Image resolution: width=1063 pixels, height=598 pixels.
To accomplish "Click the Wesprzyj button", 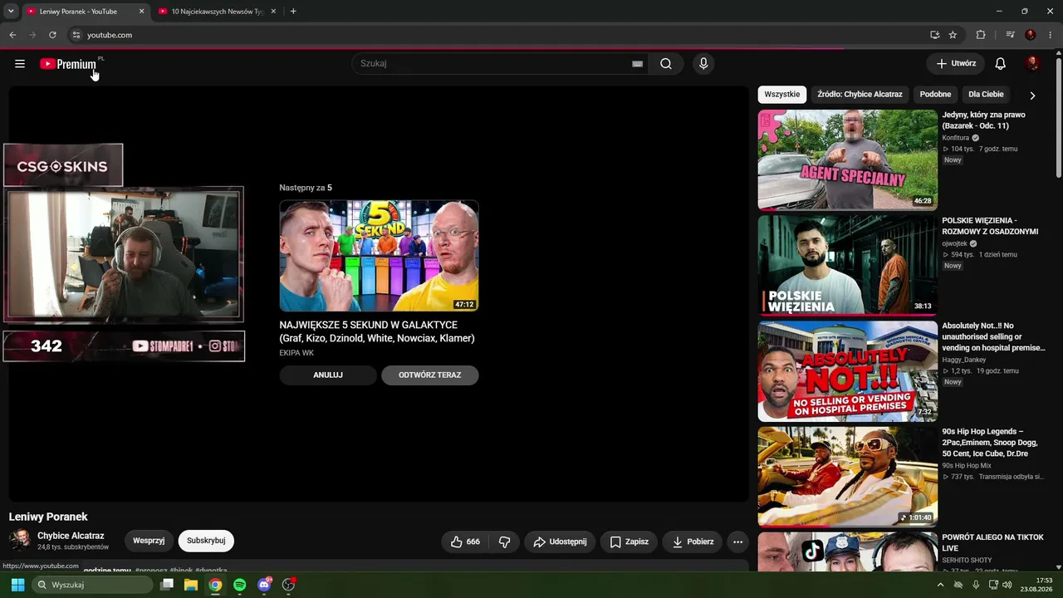I will coord(149,541).
